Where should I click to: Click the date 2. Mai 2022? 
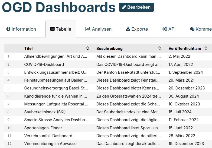(180, 56)
